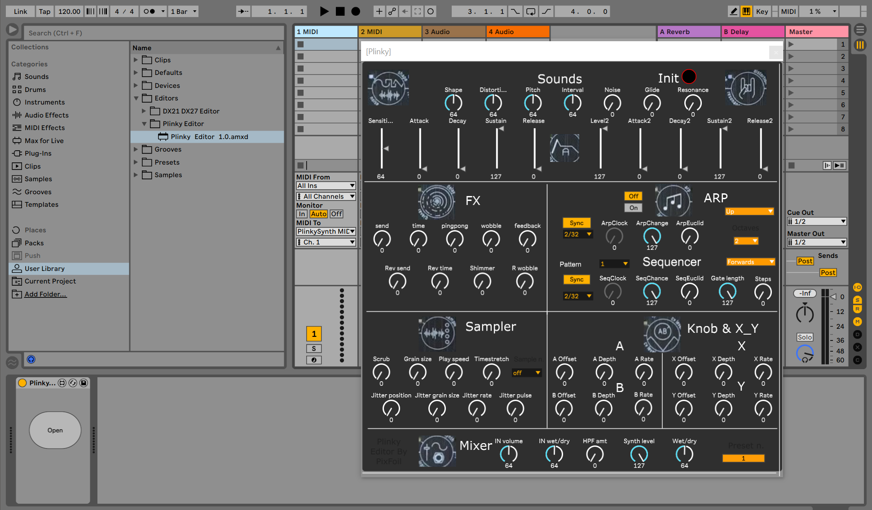Click the Open button in Plinky device
Screen dimensions: 872x510
55,430
